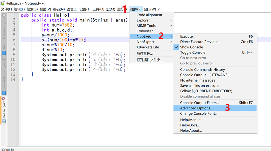Viewport: 271px width, 151px height.
Task: Expand the NppExec submenu
Action: (152, 36)
